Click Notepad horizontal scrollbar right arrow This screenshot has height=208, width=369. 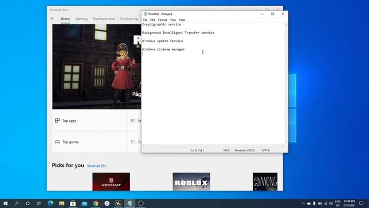tap(283, 146)
